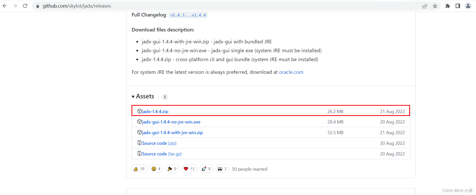Click the 'Full Changelog:' label
Screen dimensions: 476x195
click(x=149, y=15)
